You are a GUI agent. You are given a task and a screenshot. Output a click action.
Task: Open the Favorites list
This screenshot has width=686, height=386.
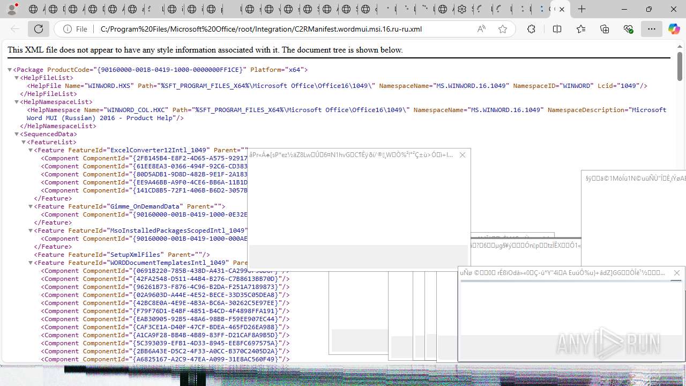pyautogui.click(x=581, y=29)
